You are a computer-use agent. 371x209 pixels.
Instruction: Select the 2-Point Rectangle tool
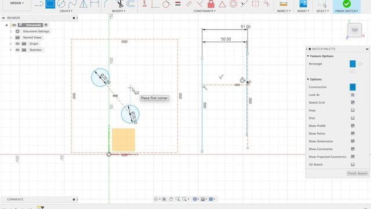click(x=50, y=4)
